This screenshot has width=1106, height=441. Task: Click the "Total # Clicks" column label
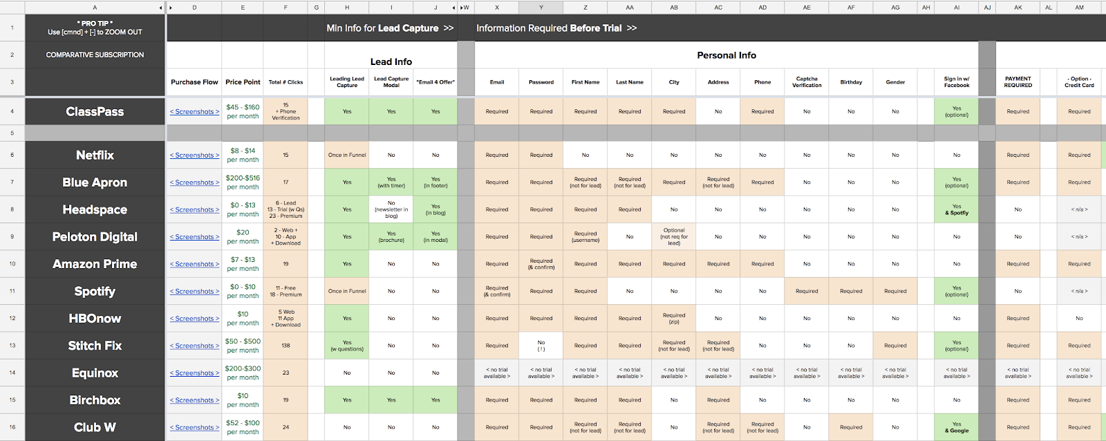coord(285,82)
